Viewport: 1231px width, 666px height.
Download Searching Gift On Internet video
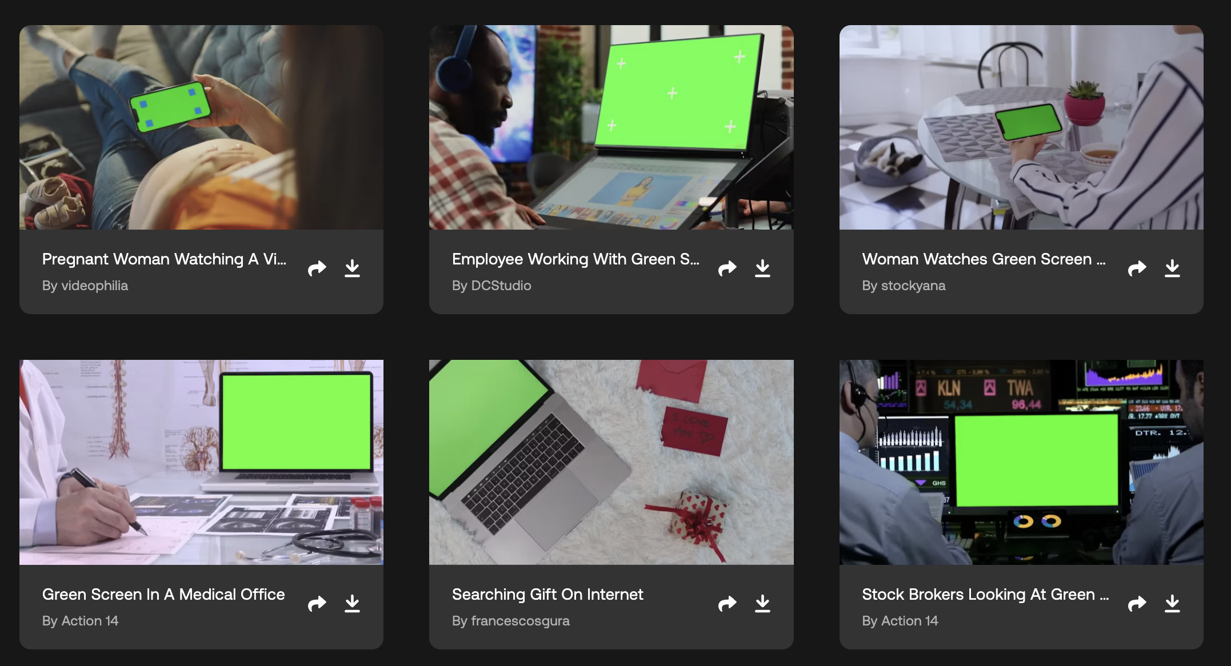762,603
